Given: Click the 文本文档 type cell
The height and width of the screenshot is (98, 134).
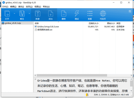Looking at the screenshot, I should coord(120,30).
